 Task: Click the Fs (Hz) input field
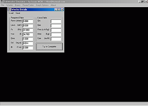click(x=28, y=30)
